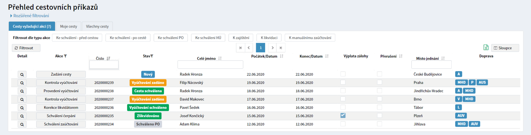Sort by Přerušení column sort icon
This screenshot has width=531, height=135.
tap(401, 56)
